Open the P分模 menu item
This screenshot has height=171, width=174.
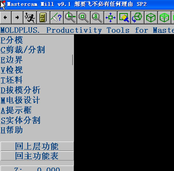(12, 40)
